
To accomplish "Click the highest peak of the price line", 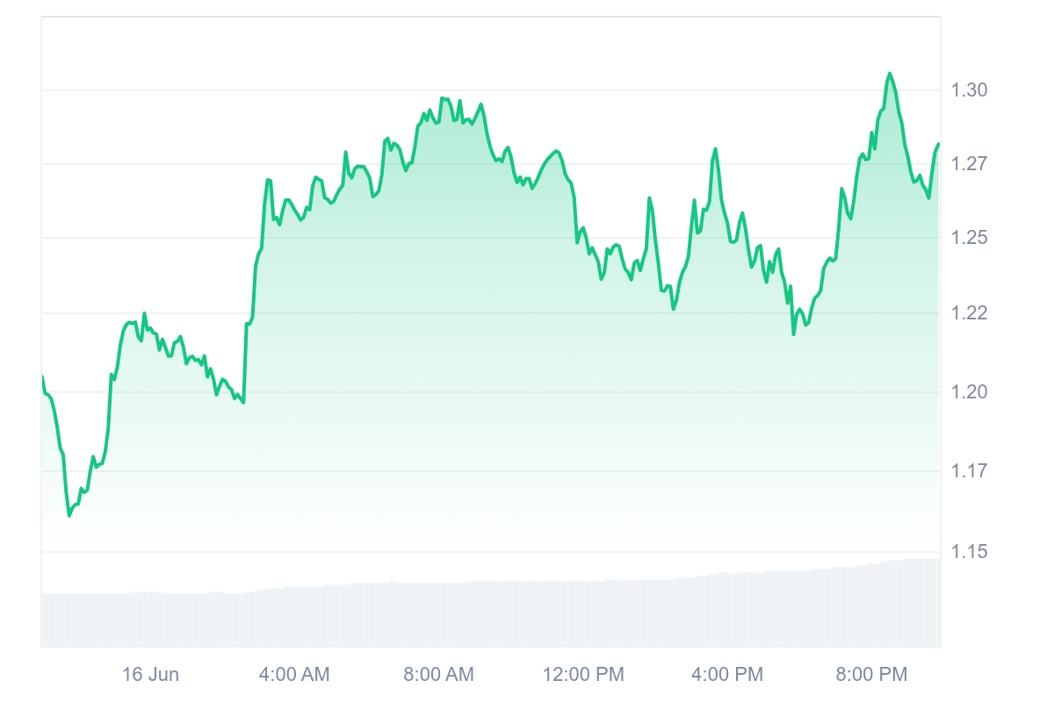I will (x=890, y=74).
